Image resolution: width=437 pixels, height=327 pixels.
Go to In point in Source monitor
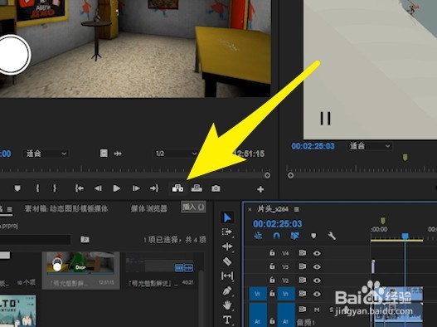click(80, 188)
